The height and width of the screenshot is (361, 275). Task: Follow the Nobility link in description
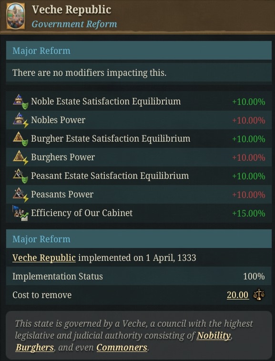tap(214, 335)
